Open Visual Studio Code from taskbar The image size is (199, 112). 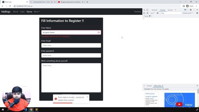tap(25, 110)
